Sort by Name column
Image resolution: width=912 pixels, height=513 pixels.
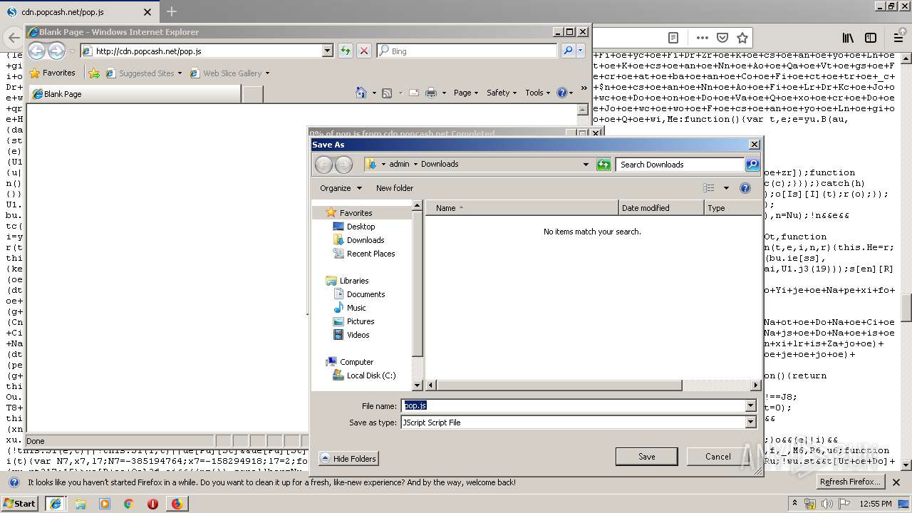point(522,208)
